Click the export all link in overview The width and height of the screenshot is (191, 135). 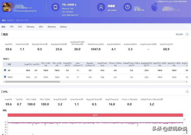click(179, 34)
